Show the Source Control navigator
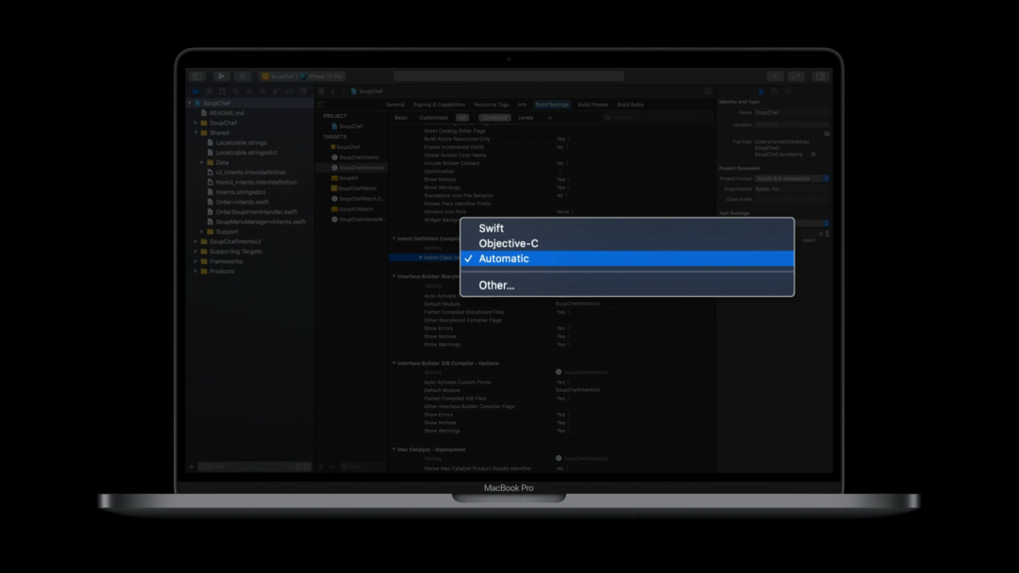The height and width of the screenshot is (573, 1019). [x=209, y=91]
